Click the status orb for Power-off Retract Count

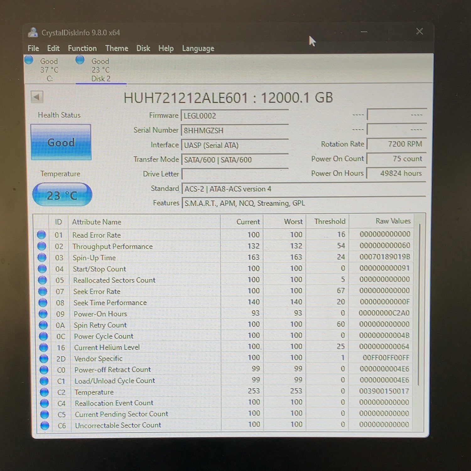44,370
